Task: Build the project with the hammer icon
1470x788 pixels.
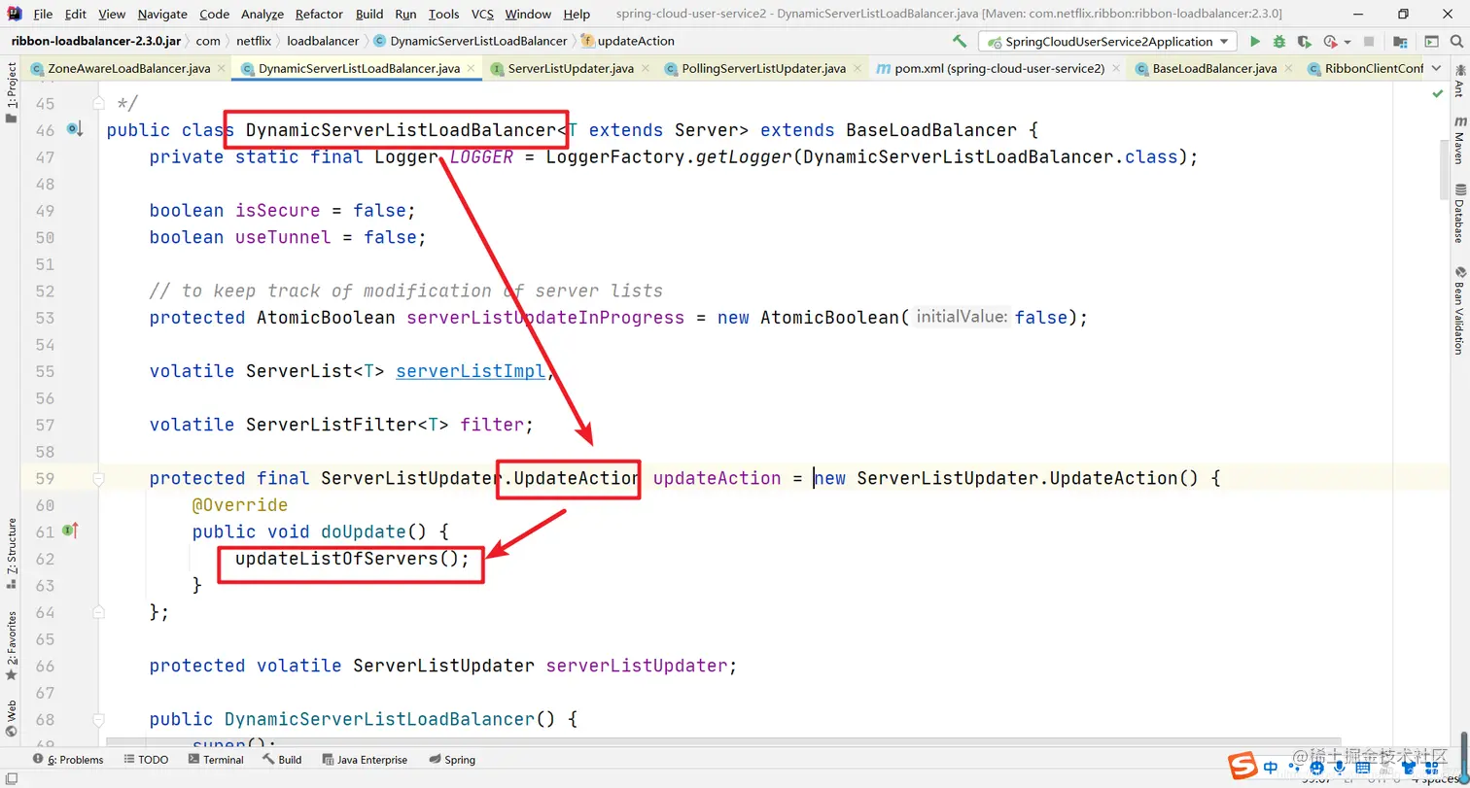Action: click(x=960, y=42)
